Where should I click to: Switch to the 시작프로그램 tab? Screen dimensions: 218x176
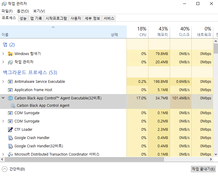coord(56,18)
